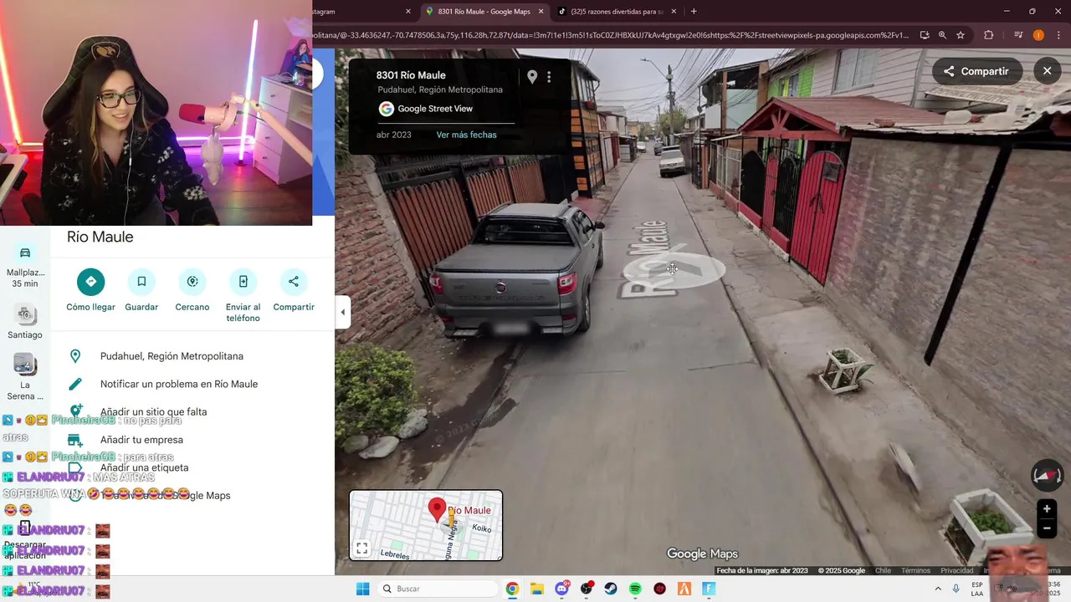The width and height of the screenshot is (1071, 602).
Task: Click Términos link in Street View footer
Action: coord(915,570)
